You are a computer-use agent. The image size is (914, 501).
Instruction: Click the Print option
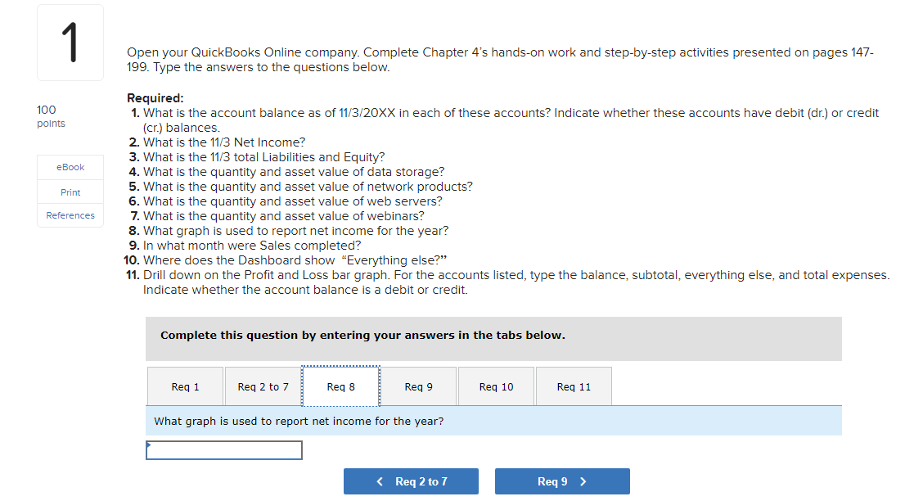click(70, 192)
